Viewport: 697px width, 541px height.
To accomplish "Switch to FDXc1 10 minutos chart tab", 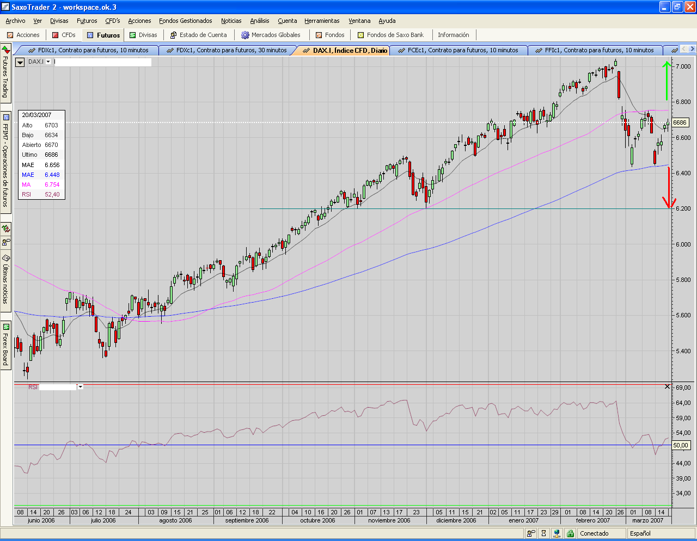I will click(90, 50).
